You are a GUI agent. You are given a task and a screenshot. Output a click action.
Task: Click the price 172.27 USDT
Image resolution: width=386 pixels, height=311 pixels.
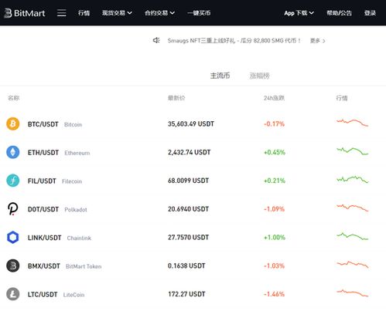pyautogui.click(x=186, y=294)
